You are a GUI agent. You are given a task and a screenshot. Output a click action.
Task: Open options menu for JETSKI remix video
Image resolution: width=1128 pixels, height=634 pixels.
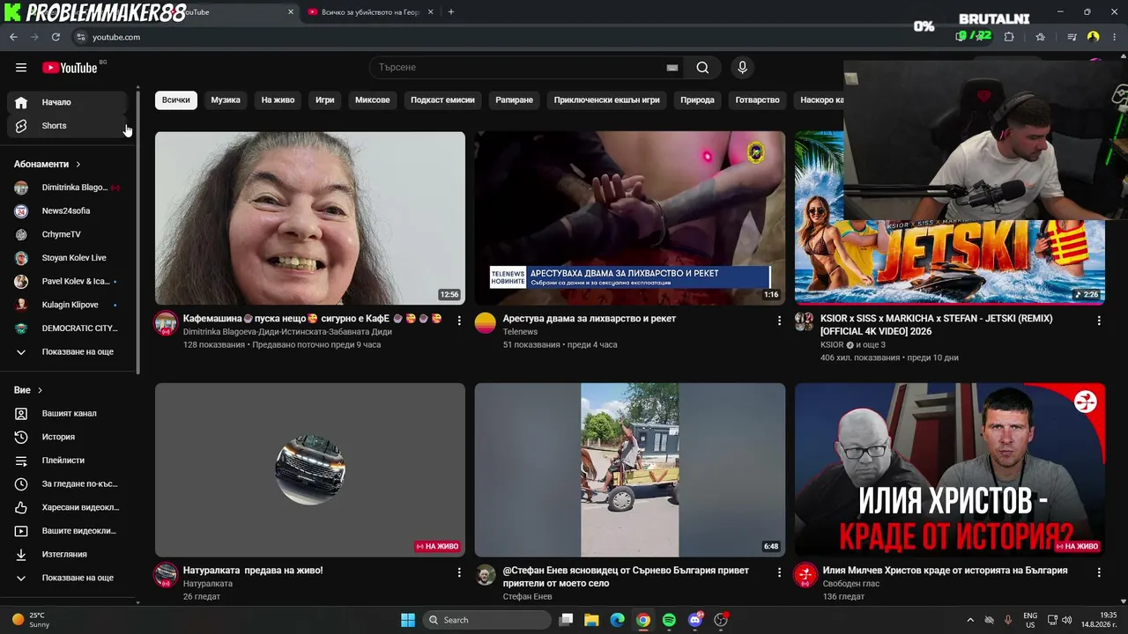click(x=1099, y=321)
